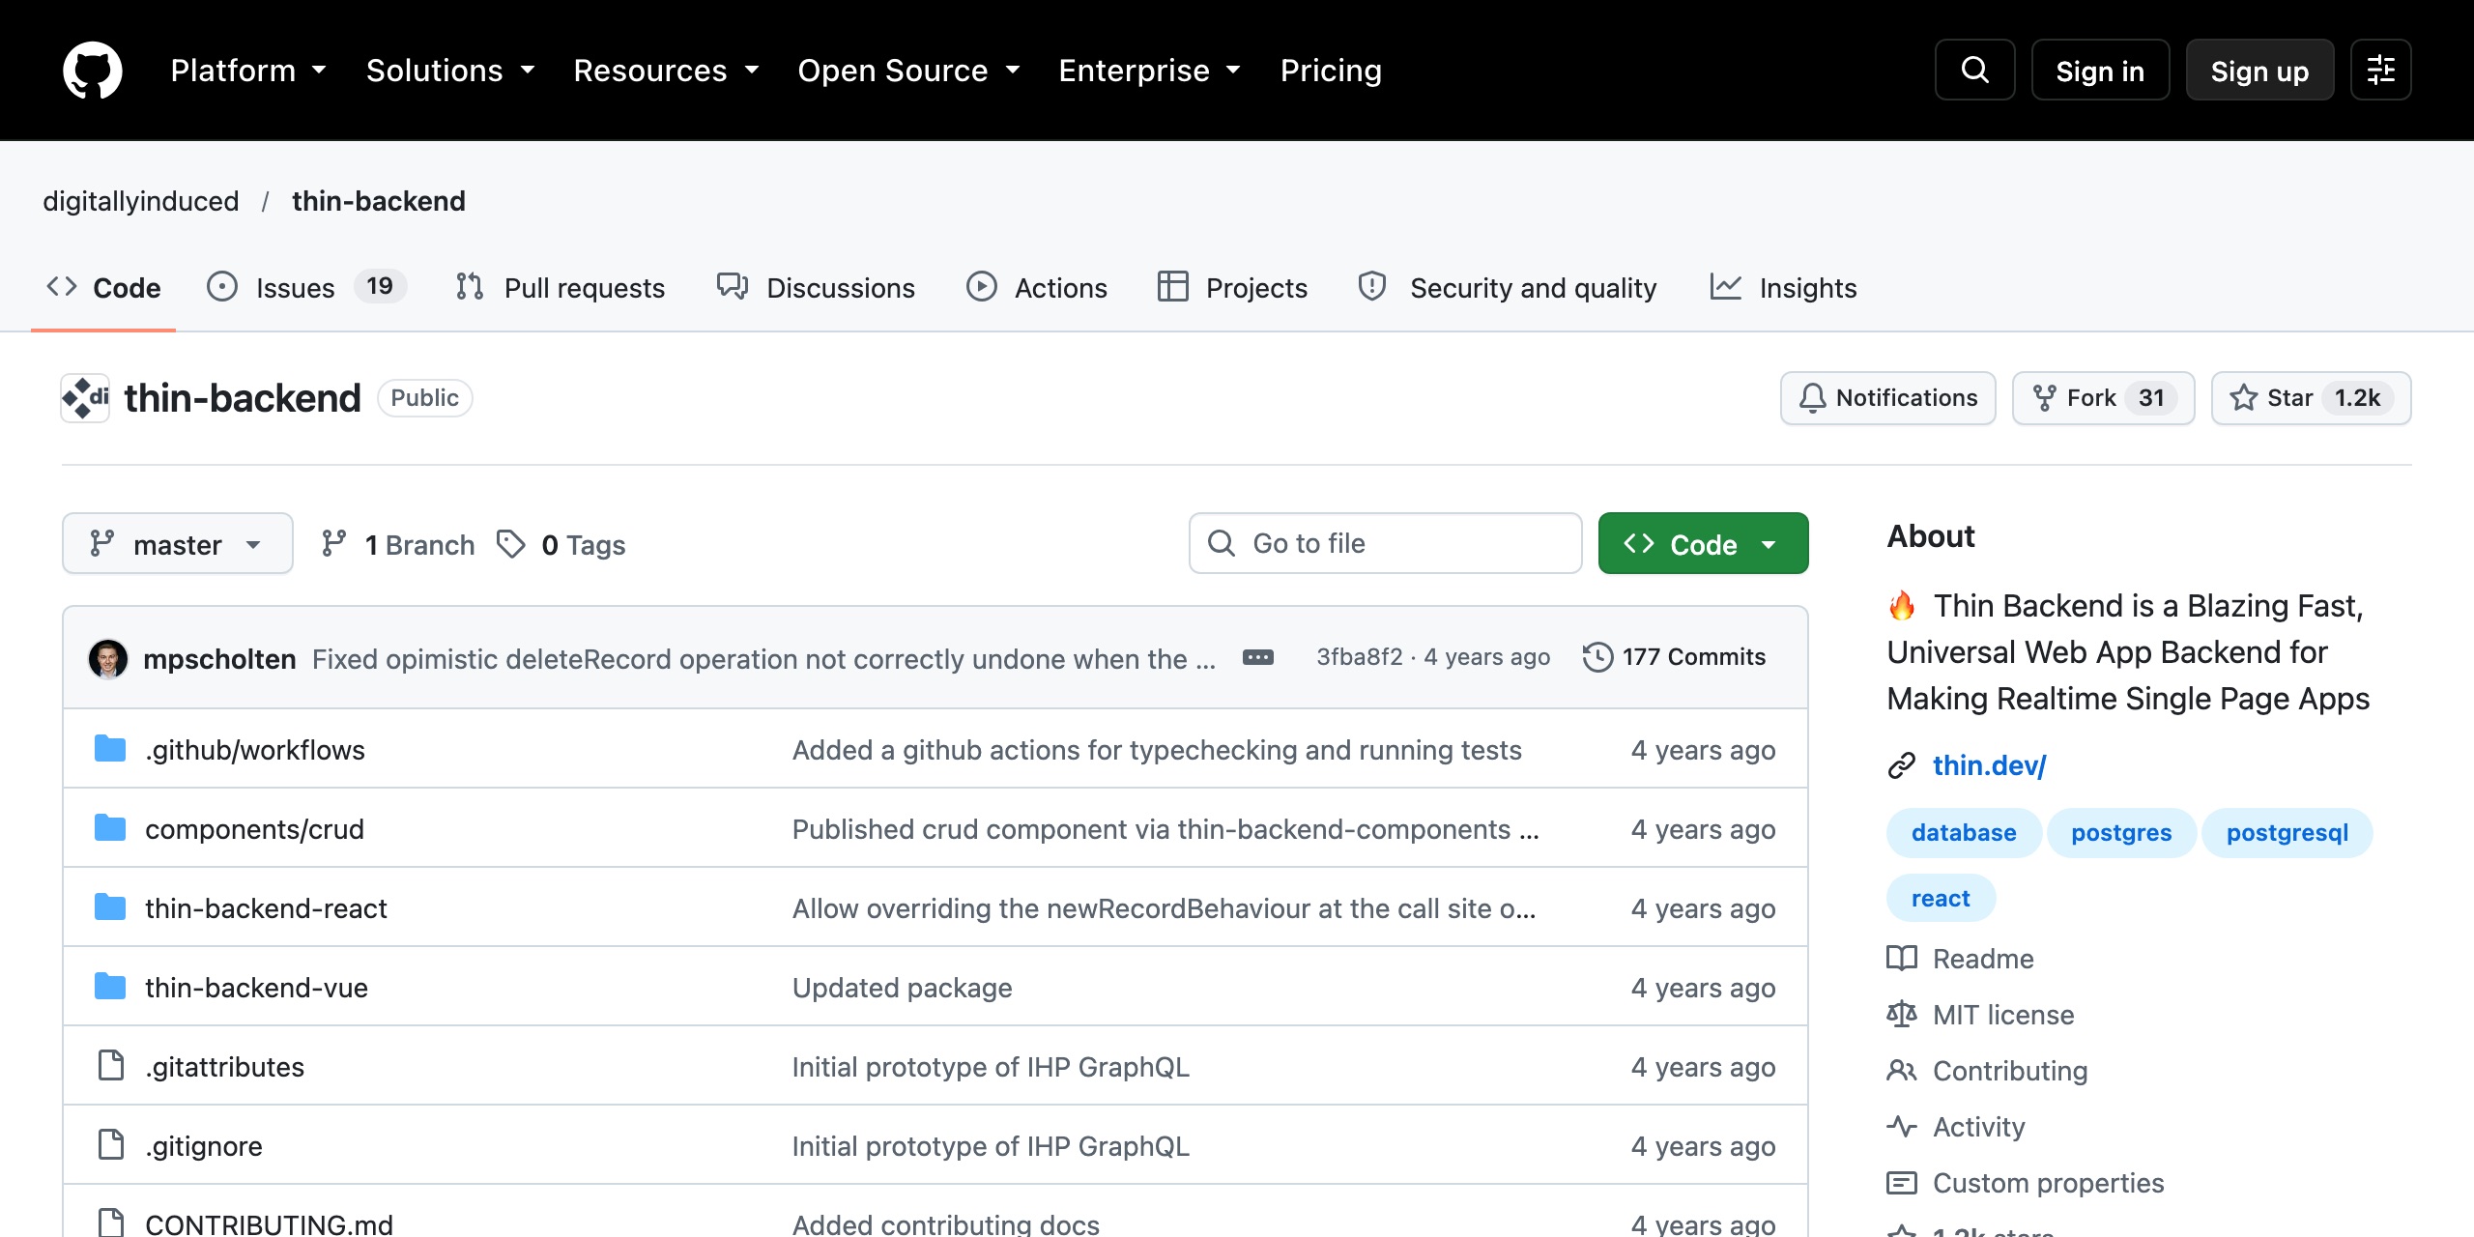The height and width of the screenshot is (1237, 2474).
Task: Open the .github/workflows folder
Action: (255, 750)
